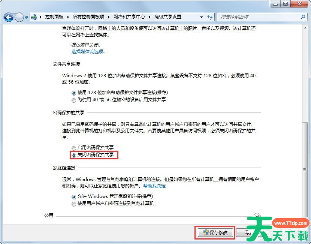Expand the arrow after 控制面板 breadcrumb
The width and height of the screenshot is (311, 244).
point(67,17)
